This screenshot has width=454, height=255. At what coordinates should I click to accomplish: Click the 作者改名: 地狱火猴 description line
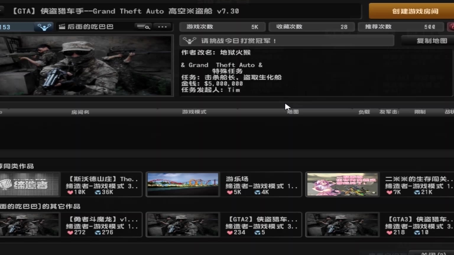click(216, 53)
